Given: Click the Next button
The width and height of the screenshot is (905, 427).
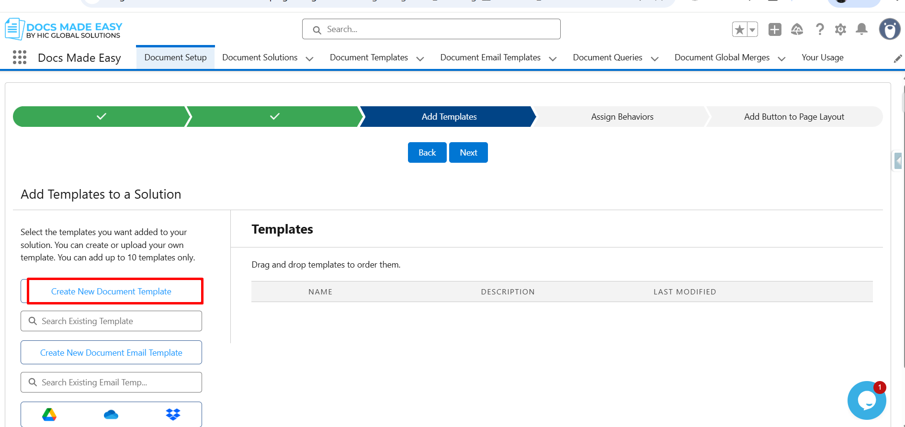Looking at the screenshot, I should tap(468, 153).
